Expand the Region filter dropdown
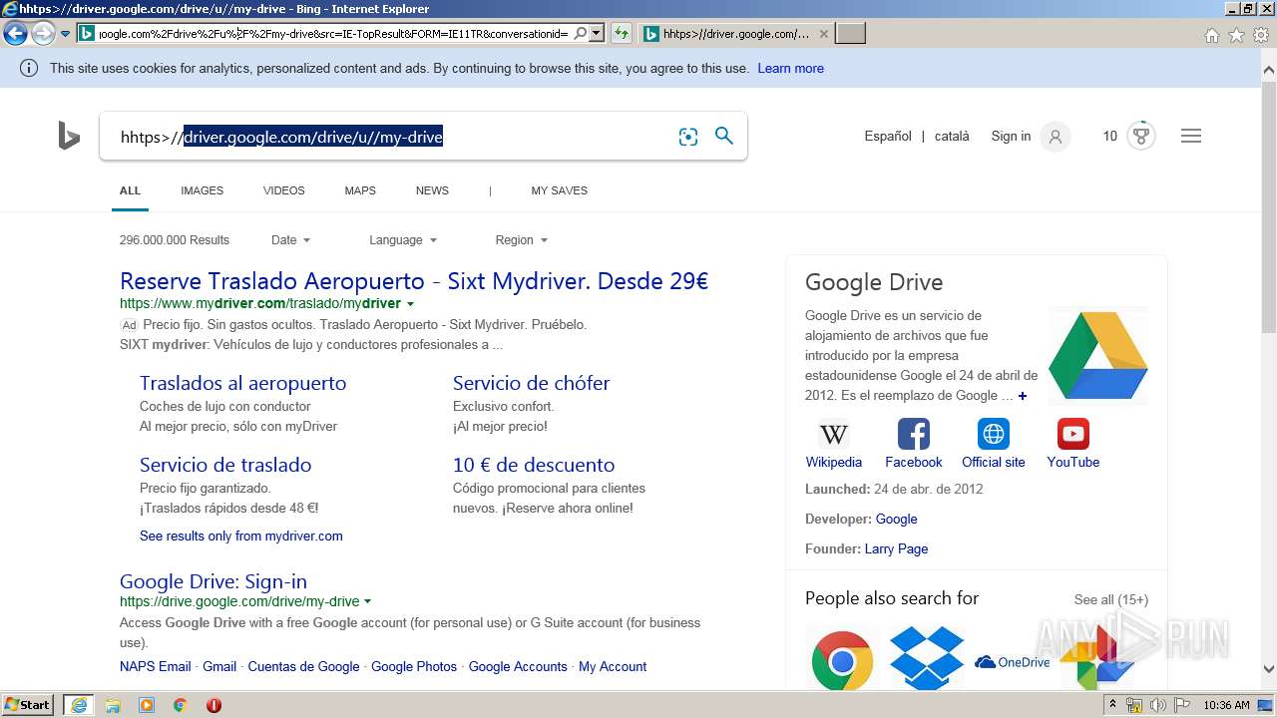1277x718 pixels. (x=522, y=240)
